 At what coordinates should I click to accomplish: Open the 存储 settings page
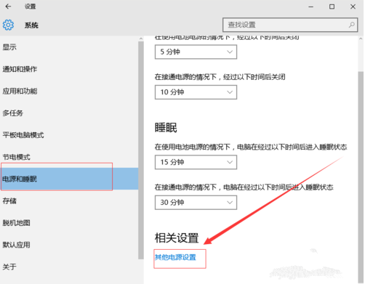point(9,201)
